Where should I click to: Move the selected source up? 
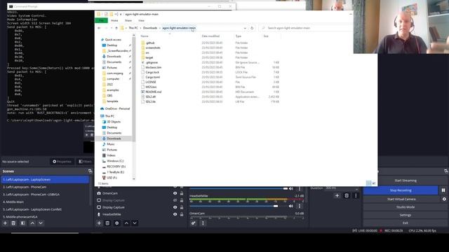click(x=126, y=223)
